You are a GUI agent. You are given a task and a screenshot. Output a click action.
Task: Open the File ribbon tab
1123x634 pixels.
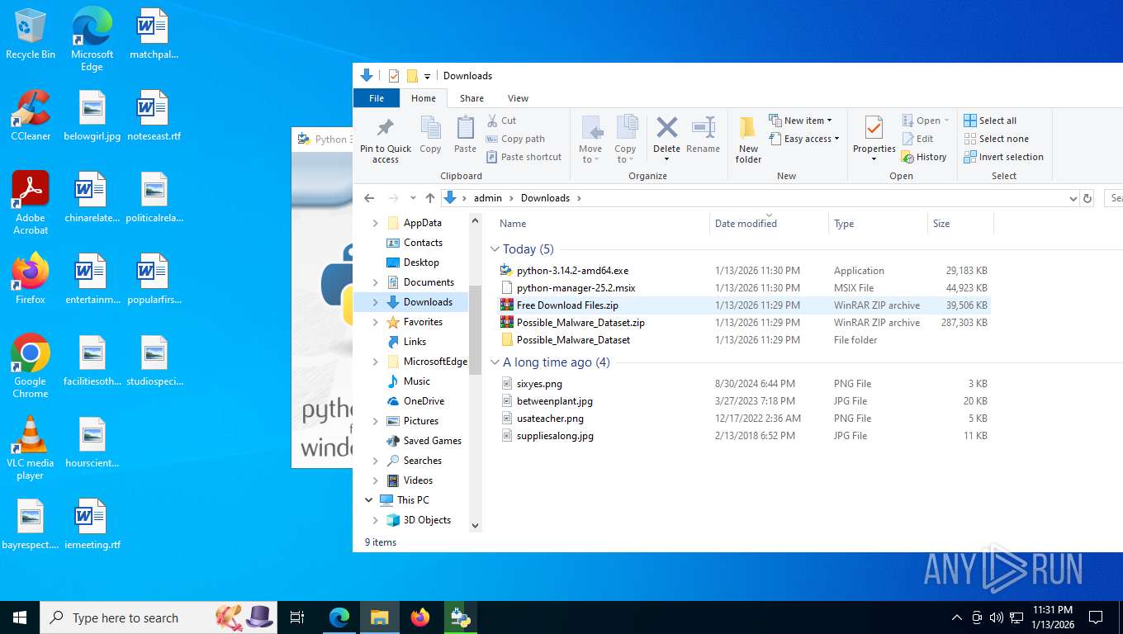377,98
